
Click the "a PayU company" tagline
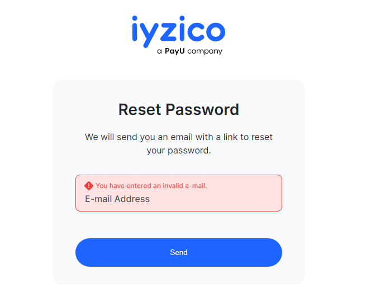point(189,51)
